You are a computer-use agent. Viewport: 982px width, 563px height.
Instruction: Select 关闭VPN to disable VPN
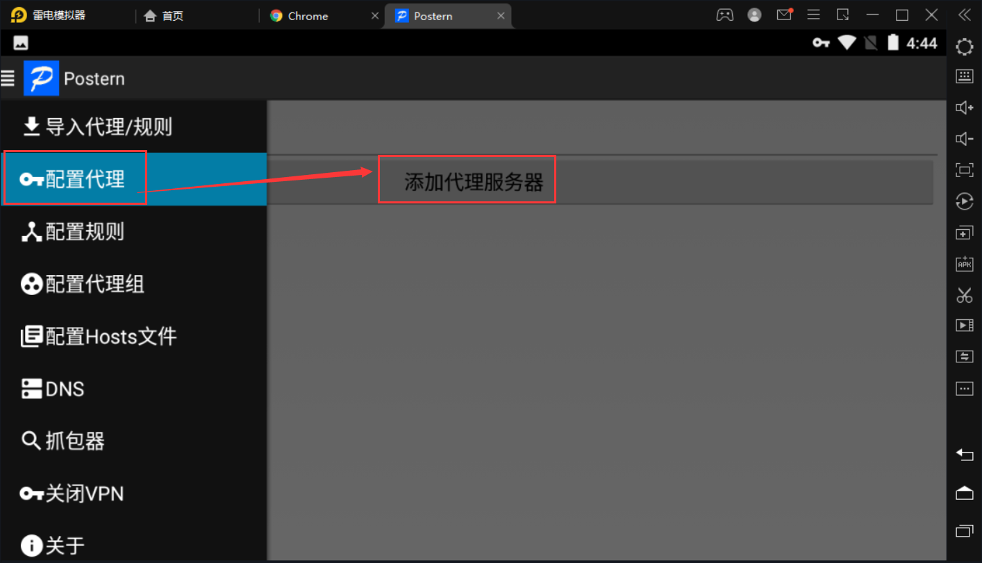(x=133, y=494)
